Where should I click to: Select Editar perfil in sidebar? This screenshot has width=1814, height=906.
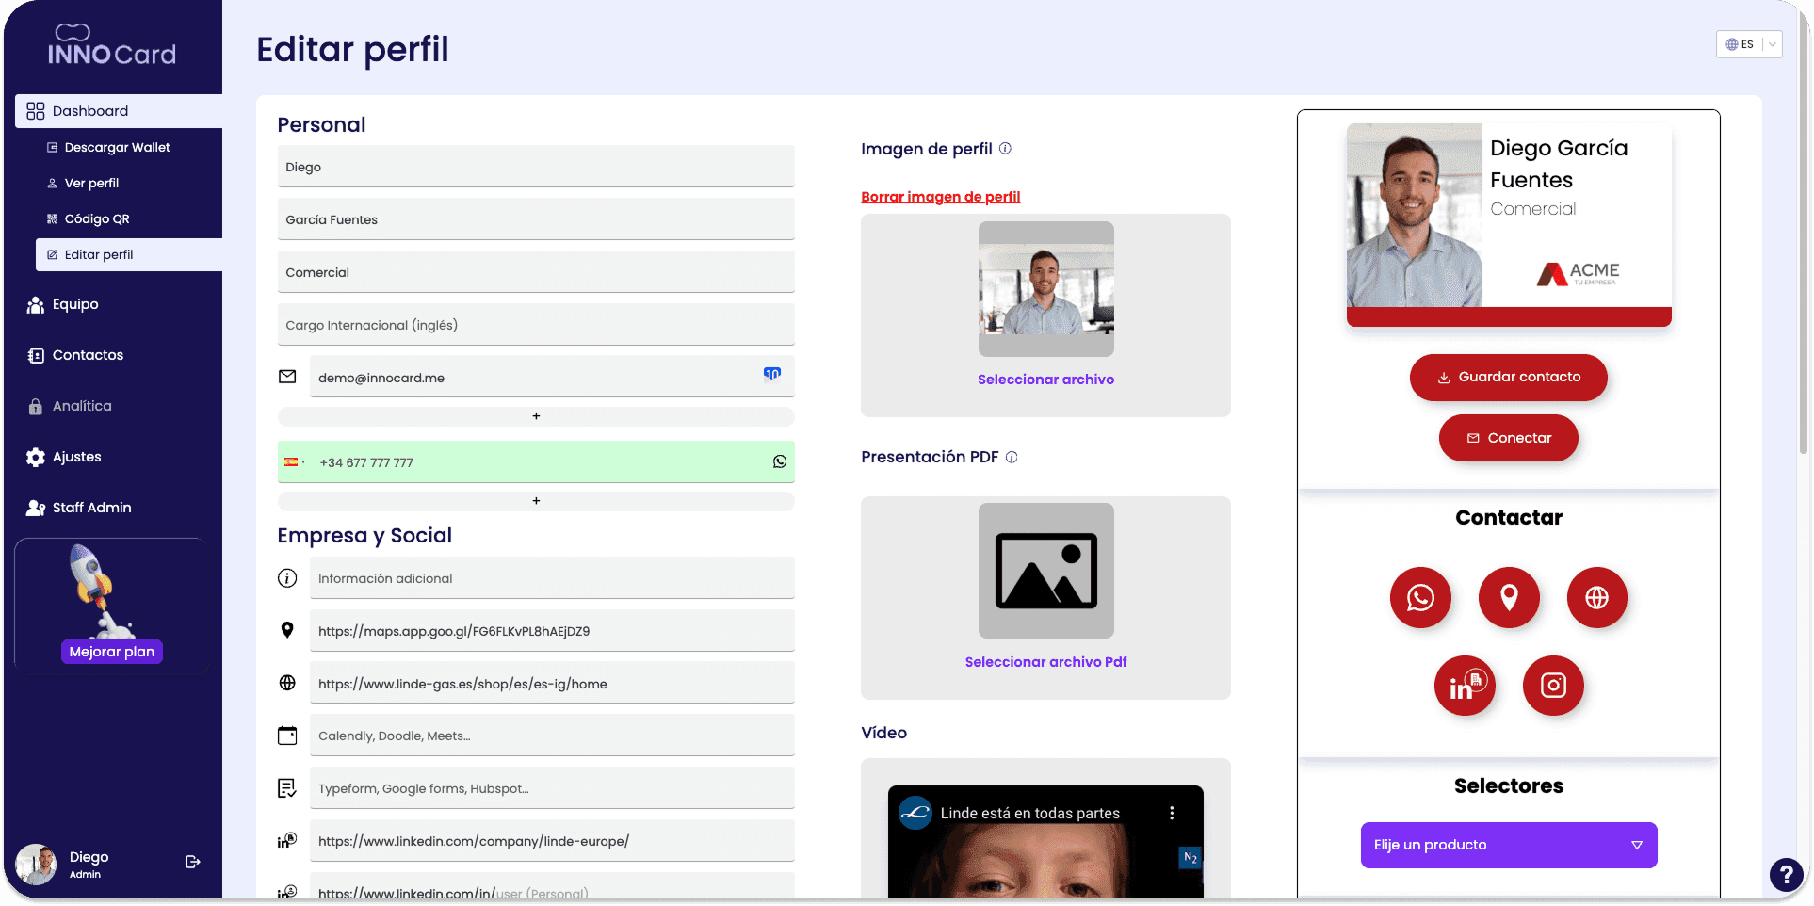click(129, 255)
